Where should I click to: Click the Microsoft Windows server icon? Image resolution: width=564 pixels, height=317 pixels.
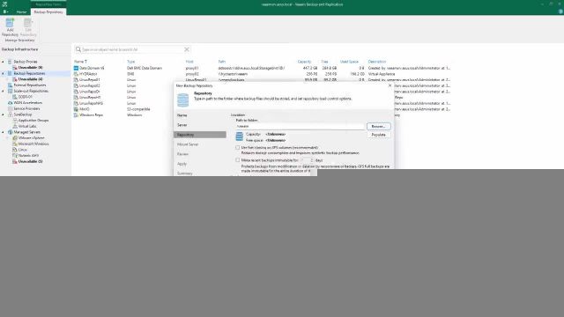tap(15, 144)
